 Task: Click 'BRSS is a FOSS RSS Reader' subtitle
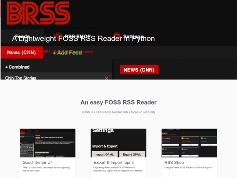tap(118, 112)
